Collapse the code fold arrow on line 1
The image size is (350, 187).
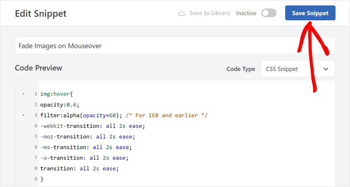click(24, 94)
